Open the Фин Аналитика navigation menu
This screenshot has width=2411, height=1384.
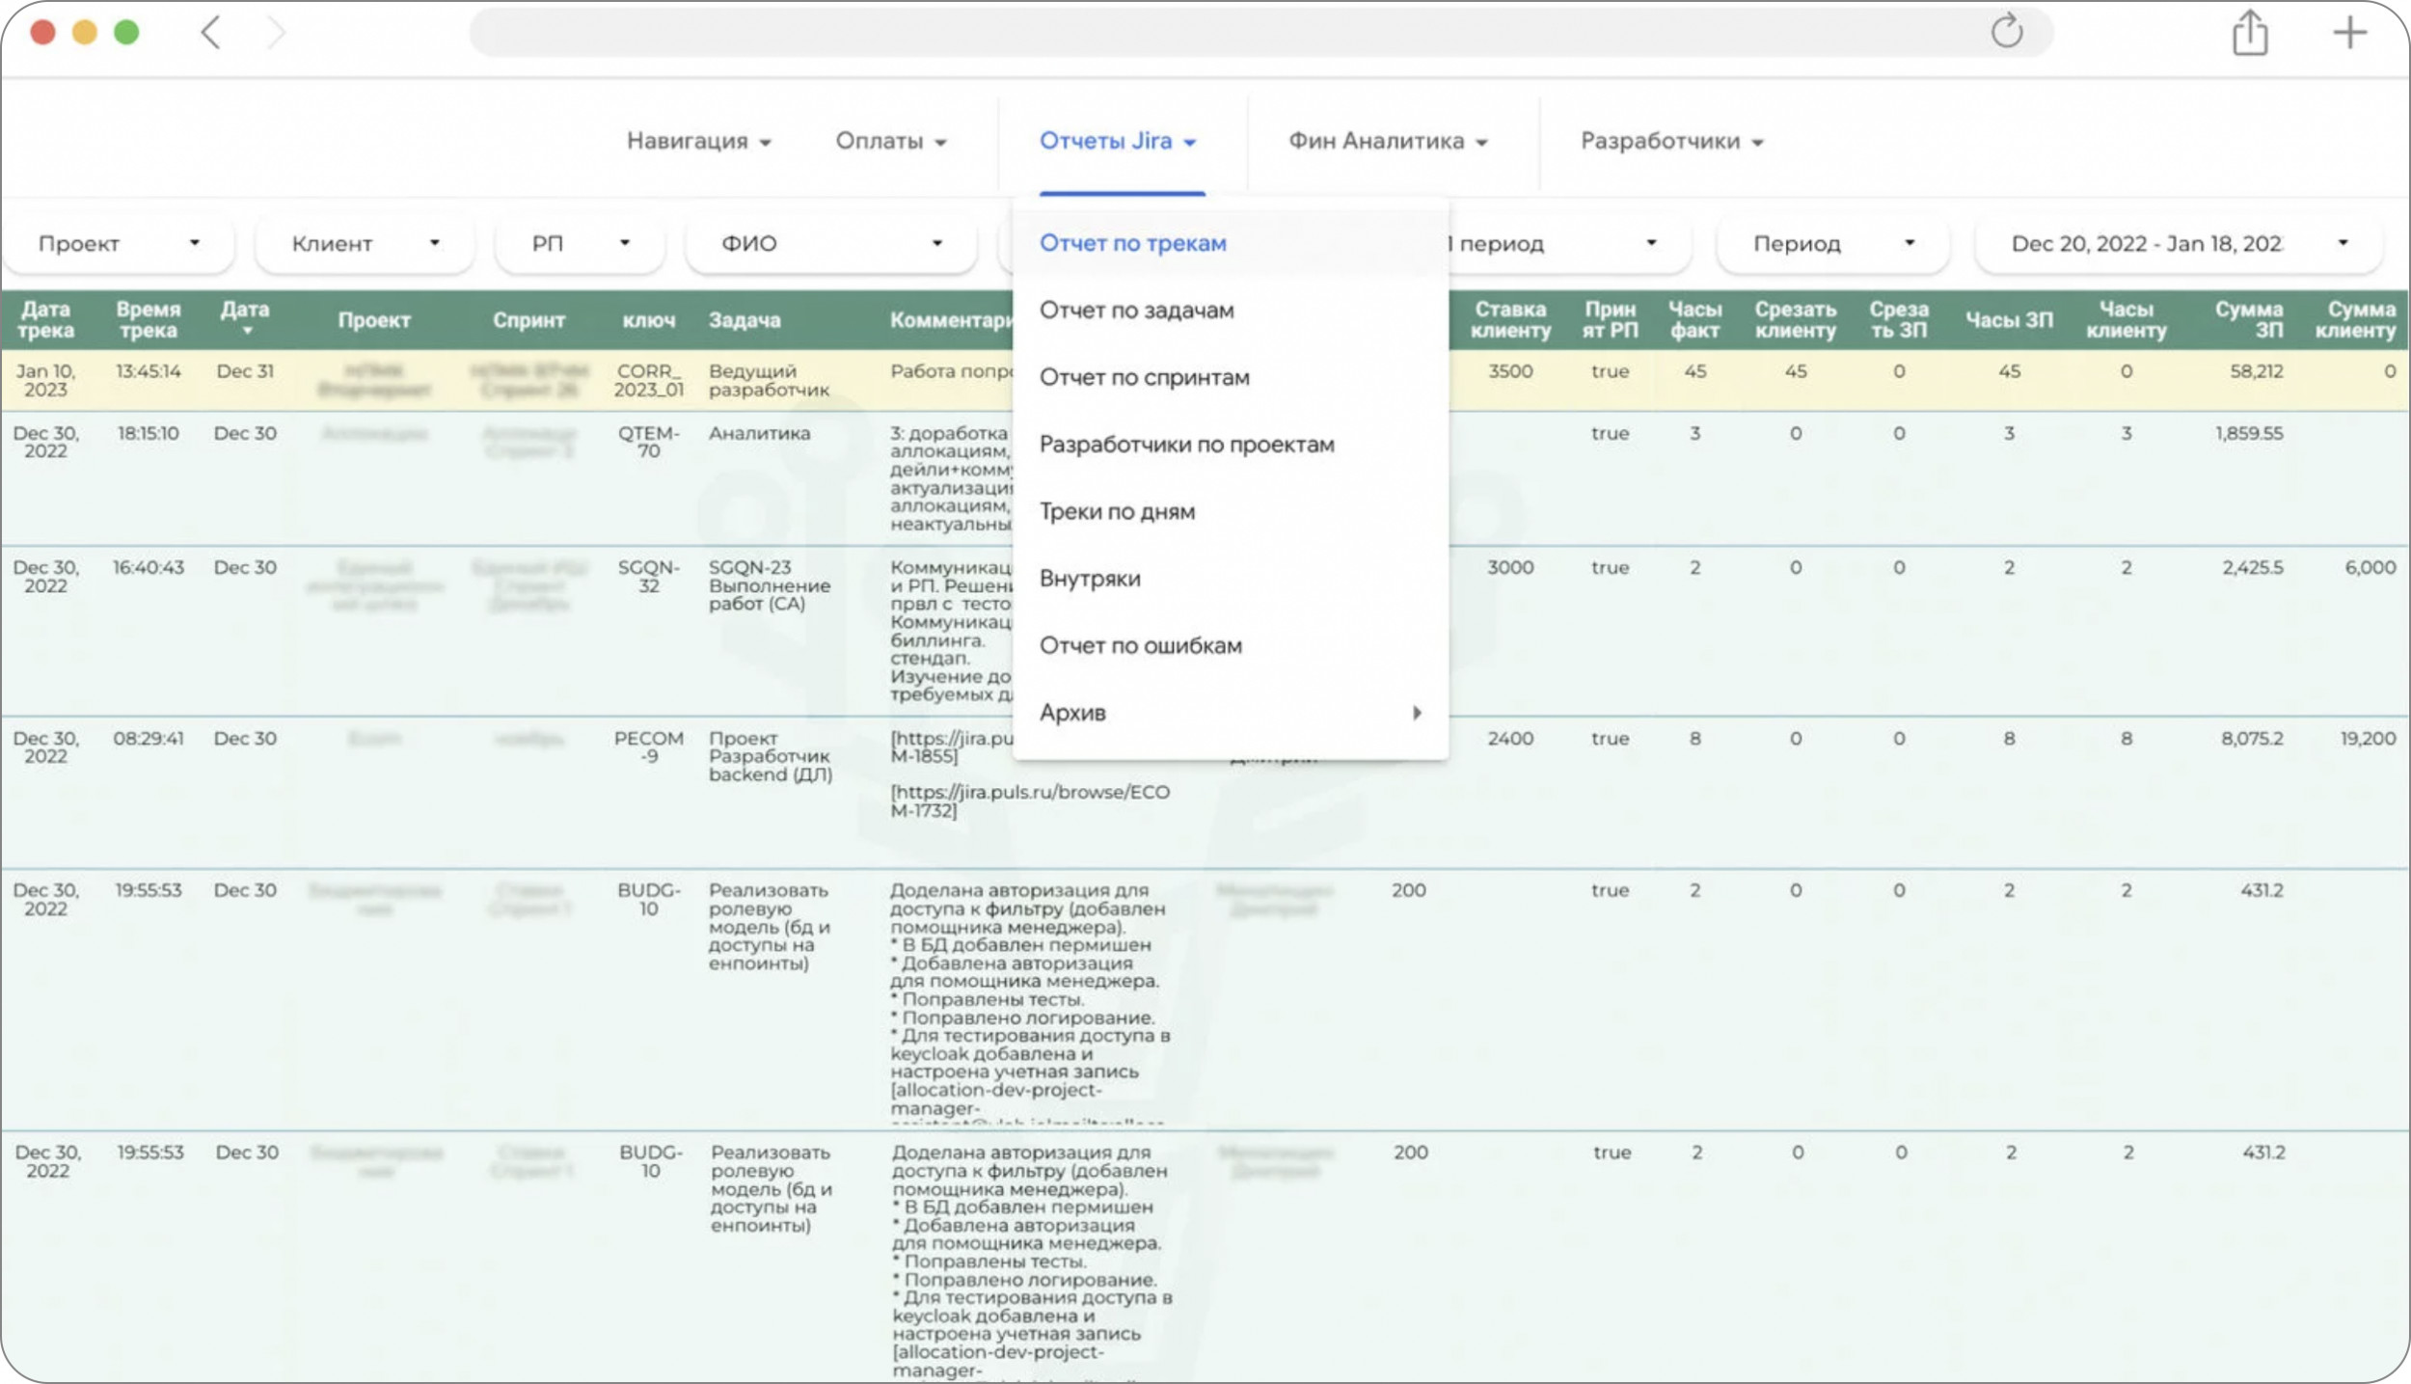[x=1387, y=142]
